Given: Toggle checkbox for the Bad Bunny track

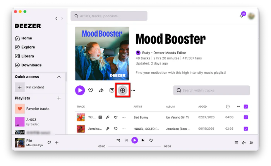Looking at the screenshot, I should click(x=246, y=117).
